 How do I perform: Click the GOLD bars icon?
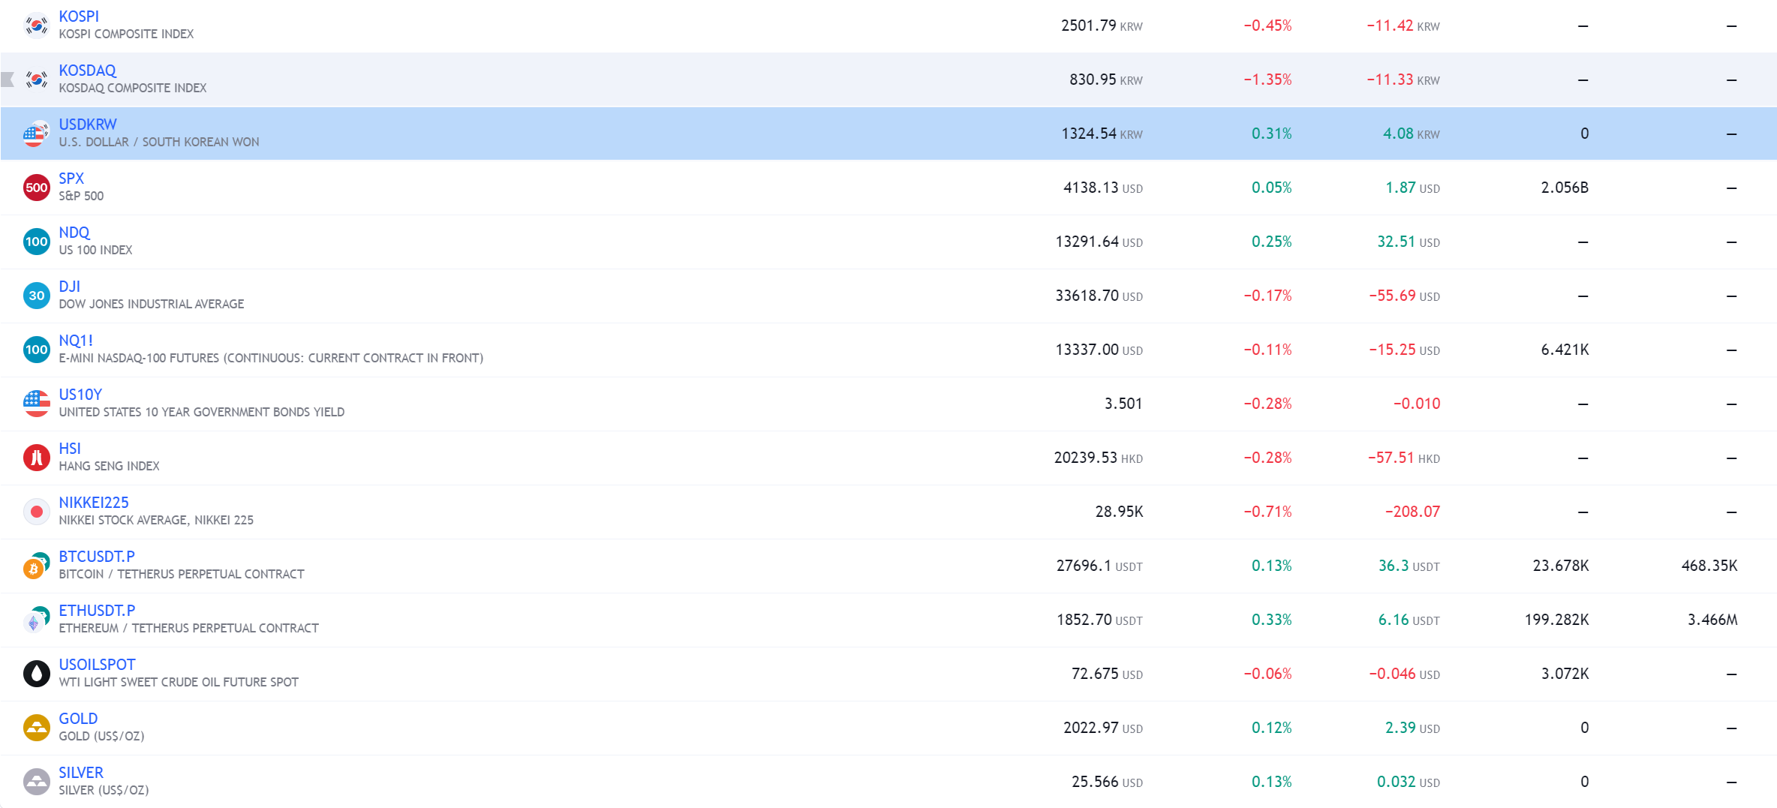click(36, 728)
